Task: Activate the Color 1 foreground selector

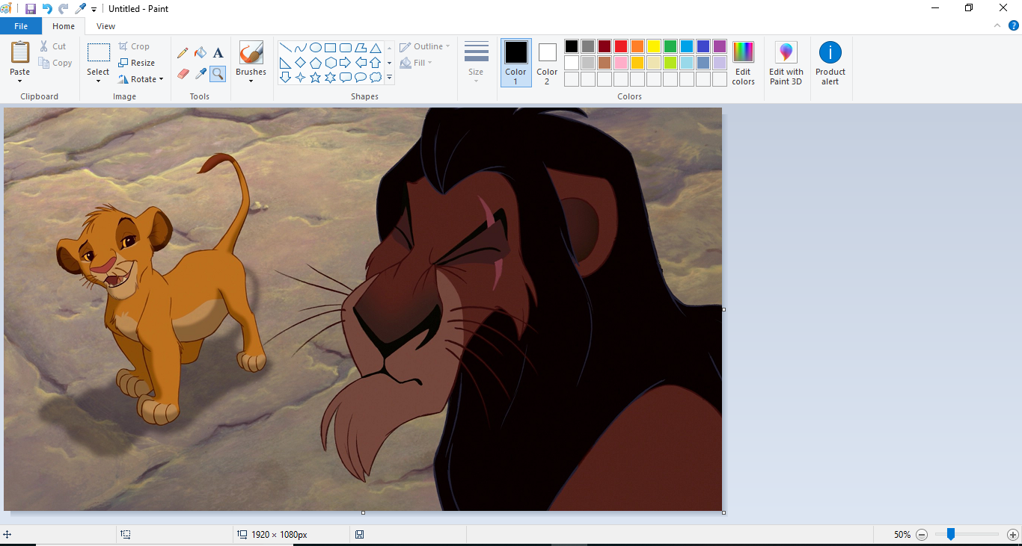Action: pyautogui.click(x=515, y=63)
